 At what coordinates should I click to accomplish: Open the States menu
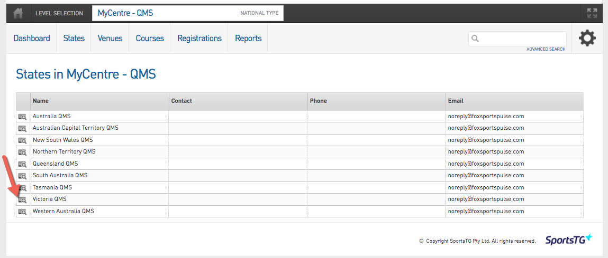(x=74, y=39)
